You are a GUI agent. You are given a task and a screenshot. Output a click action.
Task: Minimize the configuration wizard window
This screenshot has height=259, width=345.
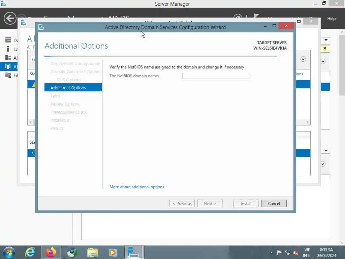(265, 26)
